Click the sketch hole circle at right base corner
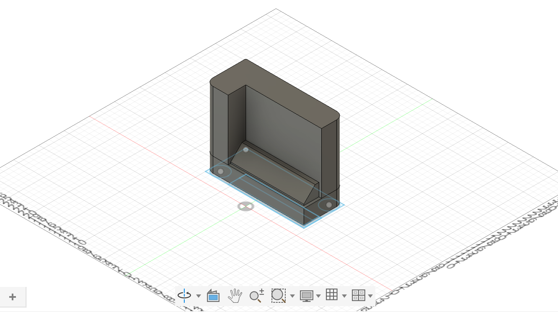Viewport: 558px width, 312px height. pyautogui.click(x=329, y=205)
